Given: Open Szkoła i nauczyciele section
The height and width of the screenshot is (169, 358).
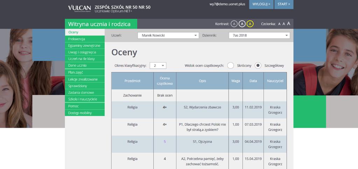Looking at the screenshot, I should [x=85, y=99].
